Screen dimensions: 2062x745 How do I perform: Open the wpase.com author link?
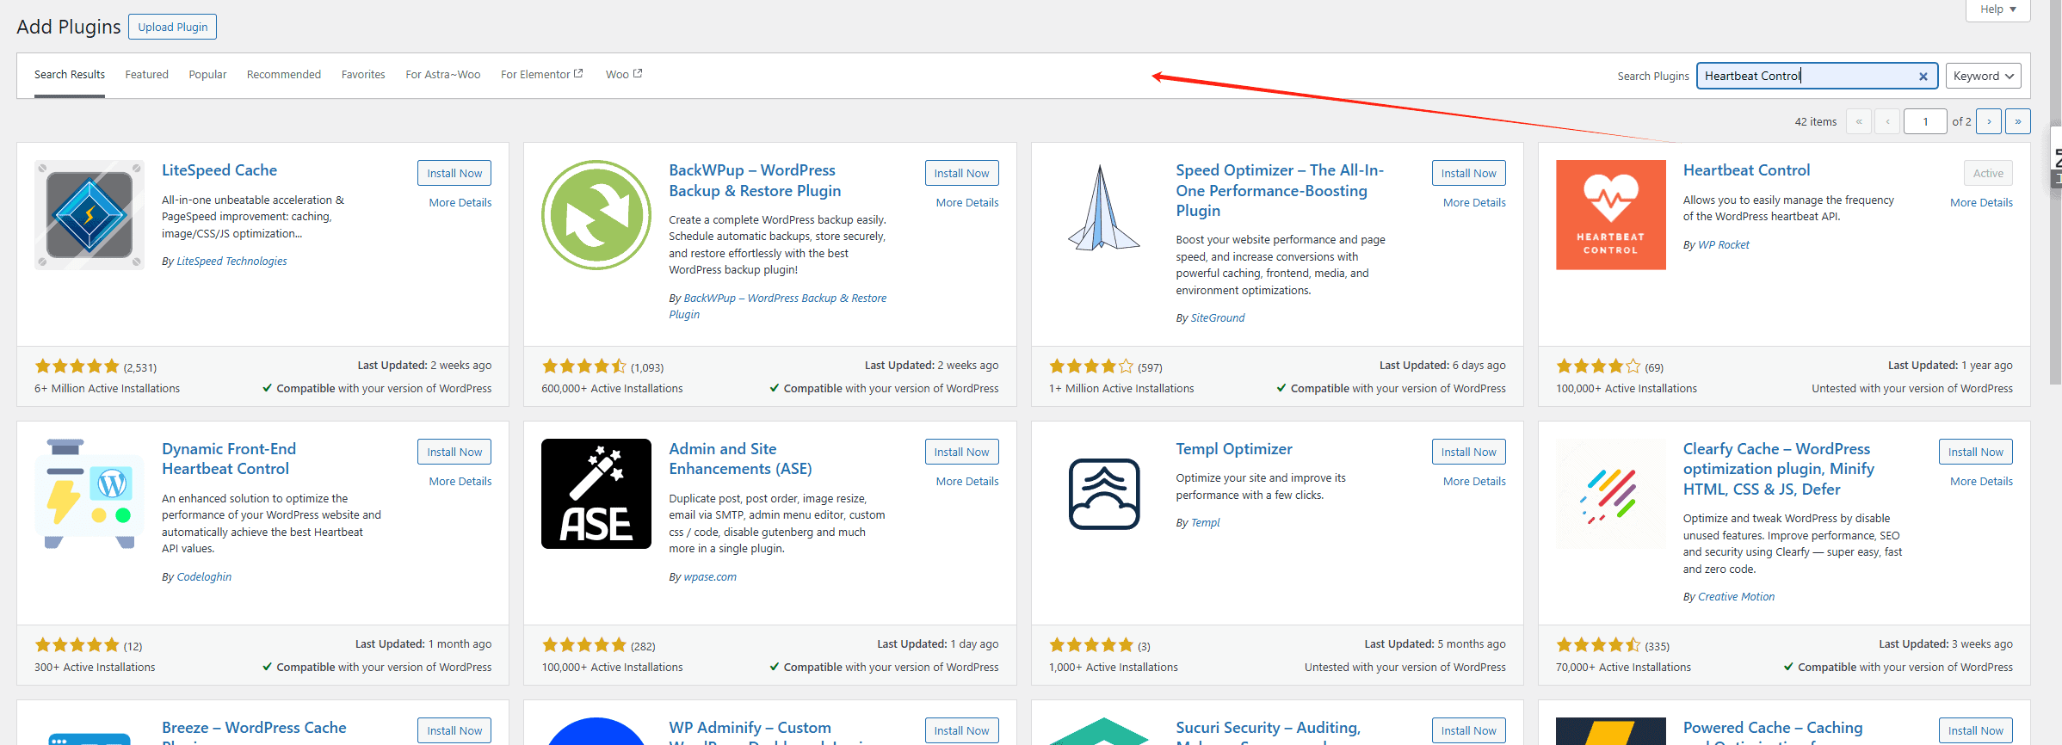(710, 577)
